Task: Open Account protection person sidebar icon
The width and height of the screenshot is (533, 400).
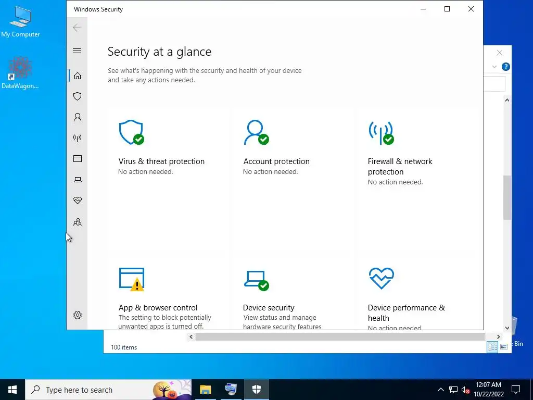Action: (x=78, y=117)
